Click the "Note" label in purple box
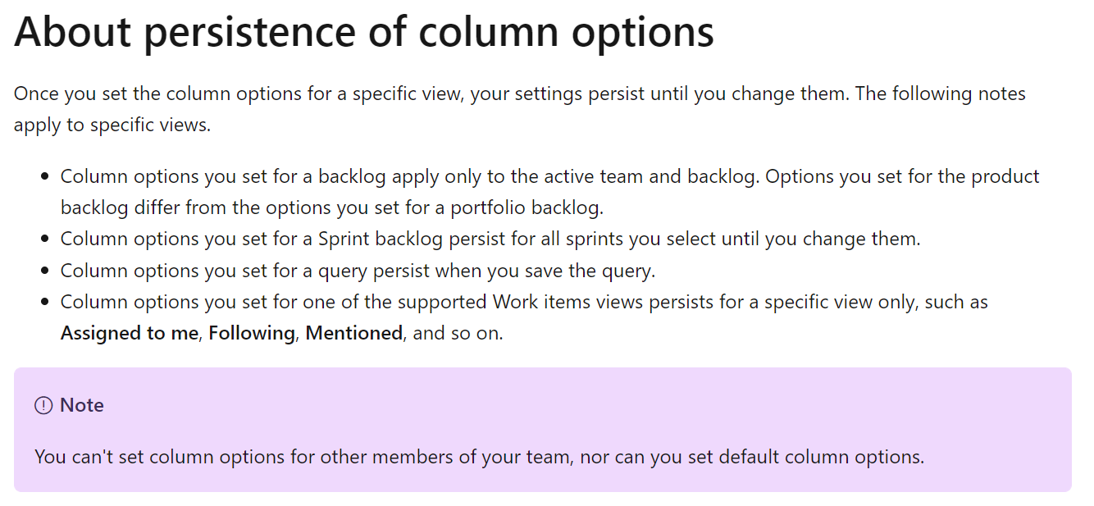Viewport: 1094px width, 506px height. [x=82, y=406]
